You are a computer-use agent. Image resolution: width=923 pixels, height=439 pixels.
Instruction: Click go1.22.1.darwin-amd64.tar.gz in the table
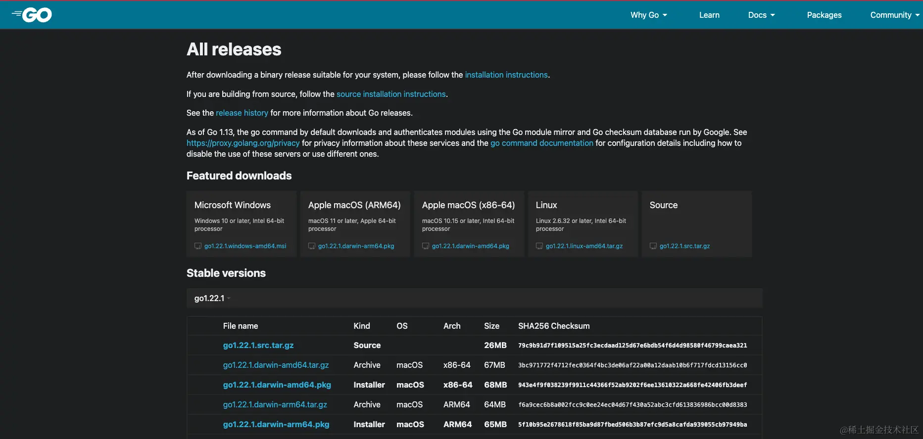[x=276, y=365]
